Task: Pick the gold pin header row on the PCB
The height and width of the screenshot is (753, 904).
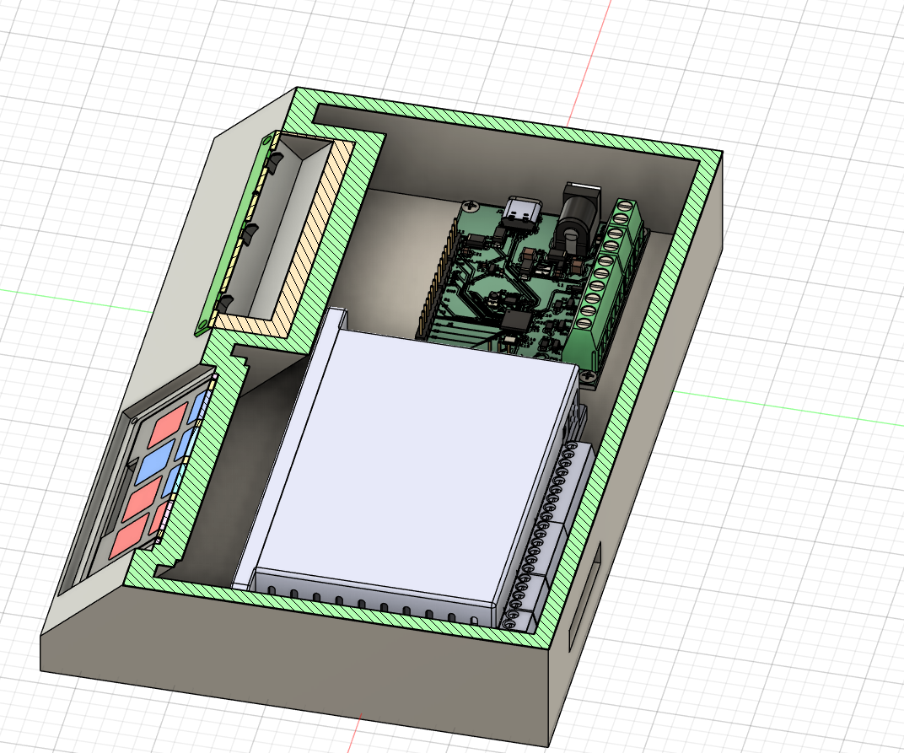Action: point(438,278)
